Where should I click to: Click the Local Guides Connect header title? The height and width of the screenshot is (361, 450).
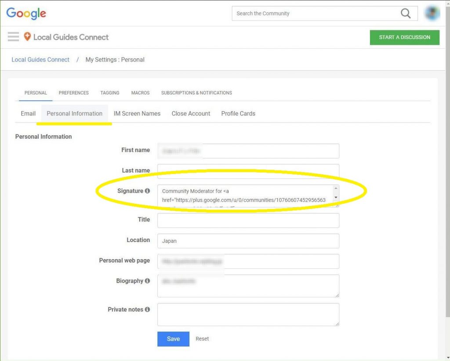click(x=71, y=37)
